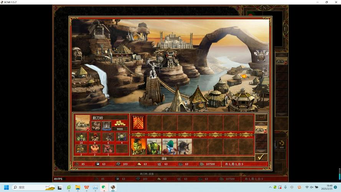Click the red chevron garrison flag
This screenshot has height=192, width=341.
point(138,123)
